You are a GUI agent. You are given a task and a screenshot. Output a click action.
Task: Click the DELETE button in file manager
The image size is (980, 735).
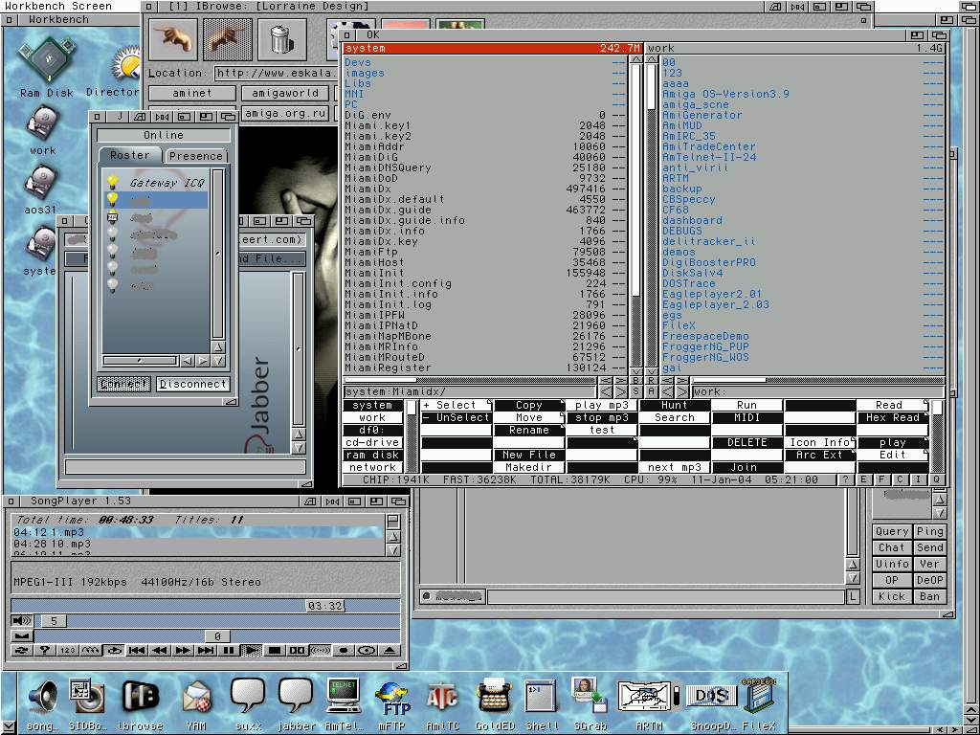[x=746, y=442]
